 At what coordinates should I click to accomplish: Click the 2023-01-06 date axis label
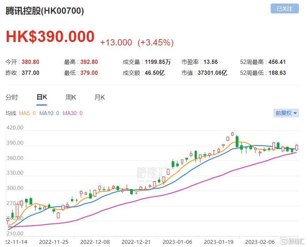177,242
